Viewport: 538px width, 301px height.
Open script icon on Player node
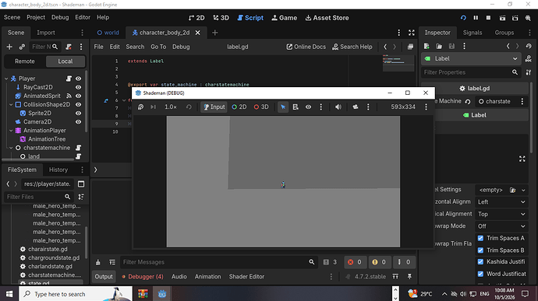pos(69,79)
